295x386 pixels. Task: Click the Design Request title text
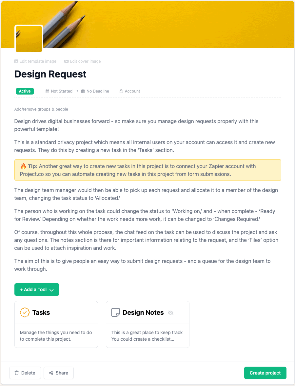(50, 74)
